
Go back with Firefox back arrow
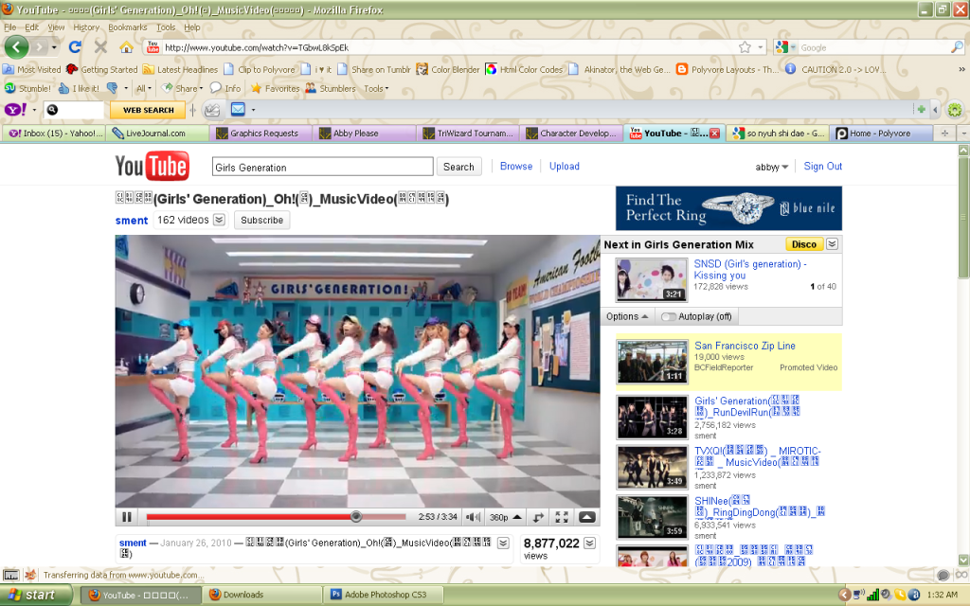(16, 47)
